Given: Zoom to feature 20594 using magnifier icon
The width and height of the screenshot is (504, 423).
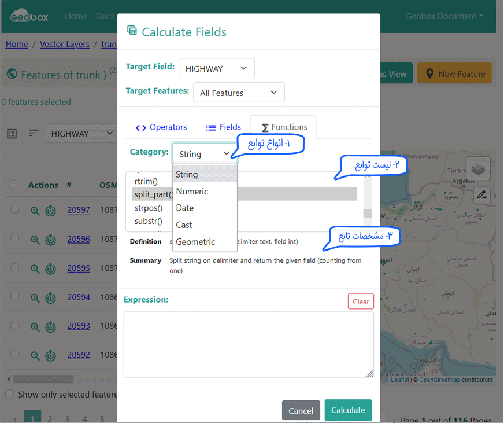Looking at the screenshot, I should pos(35,297).
